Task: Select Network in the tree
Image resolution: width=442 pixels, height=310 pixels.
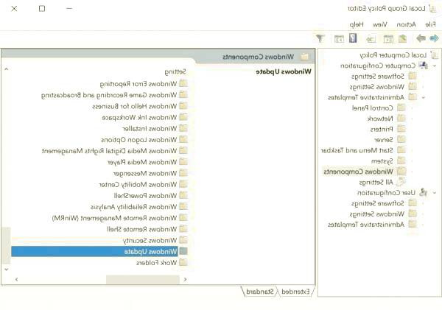Action: [380, 119]
